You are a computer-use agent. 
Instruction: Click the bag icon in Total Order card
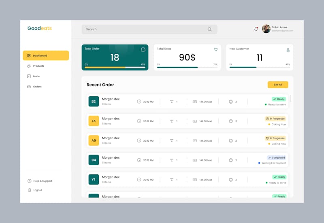tap(143, 49)
